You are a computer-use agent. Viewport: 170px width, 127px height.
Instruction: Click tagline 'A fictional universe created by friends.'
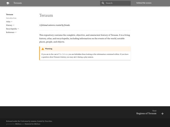click(55, 25)
